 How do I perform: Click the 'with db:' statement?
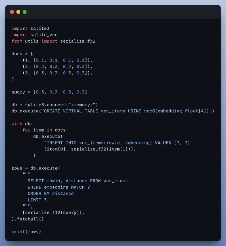coord(22,124)
